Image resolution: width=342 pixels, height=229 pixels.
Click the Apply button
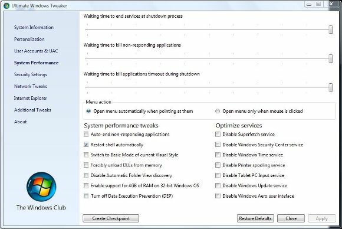[x=322, y=218]
